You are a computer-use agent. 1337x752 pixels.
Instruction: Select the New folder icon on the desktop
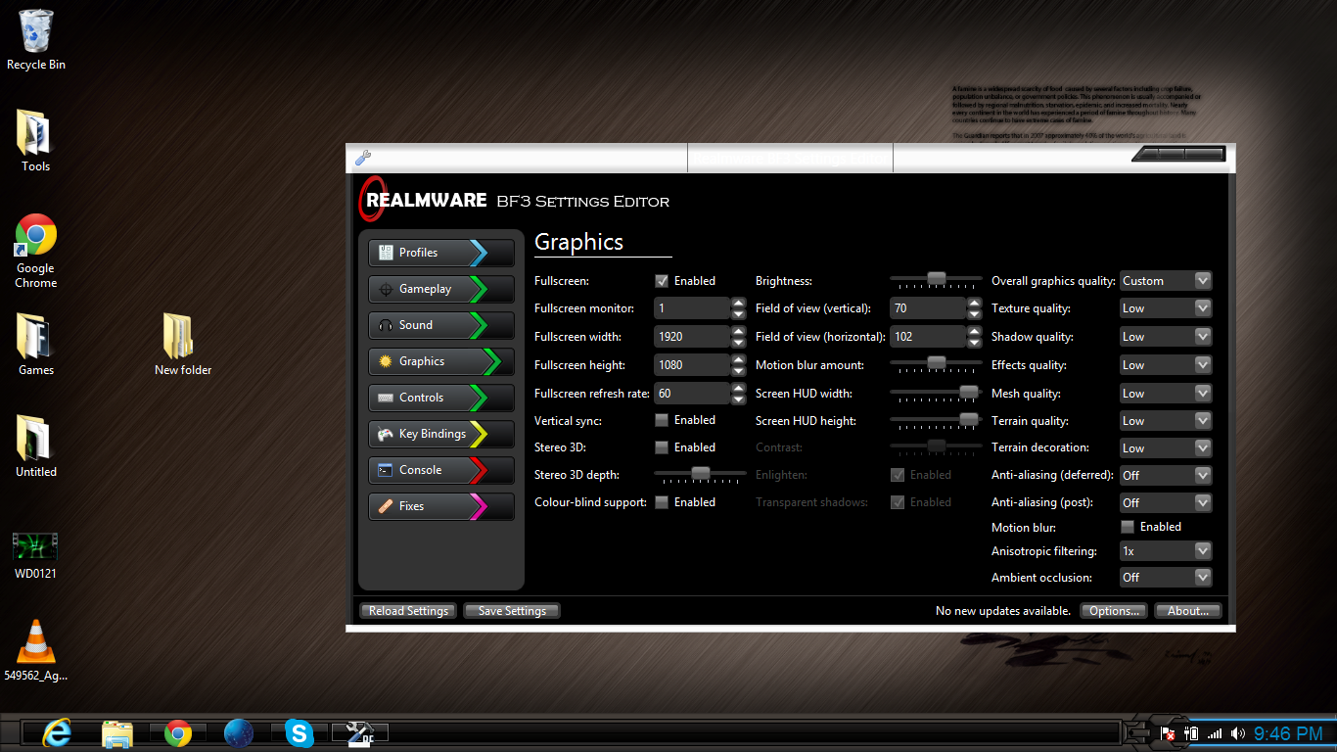point(183,344)
